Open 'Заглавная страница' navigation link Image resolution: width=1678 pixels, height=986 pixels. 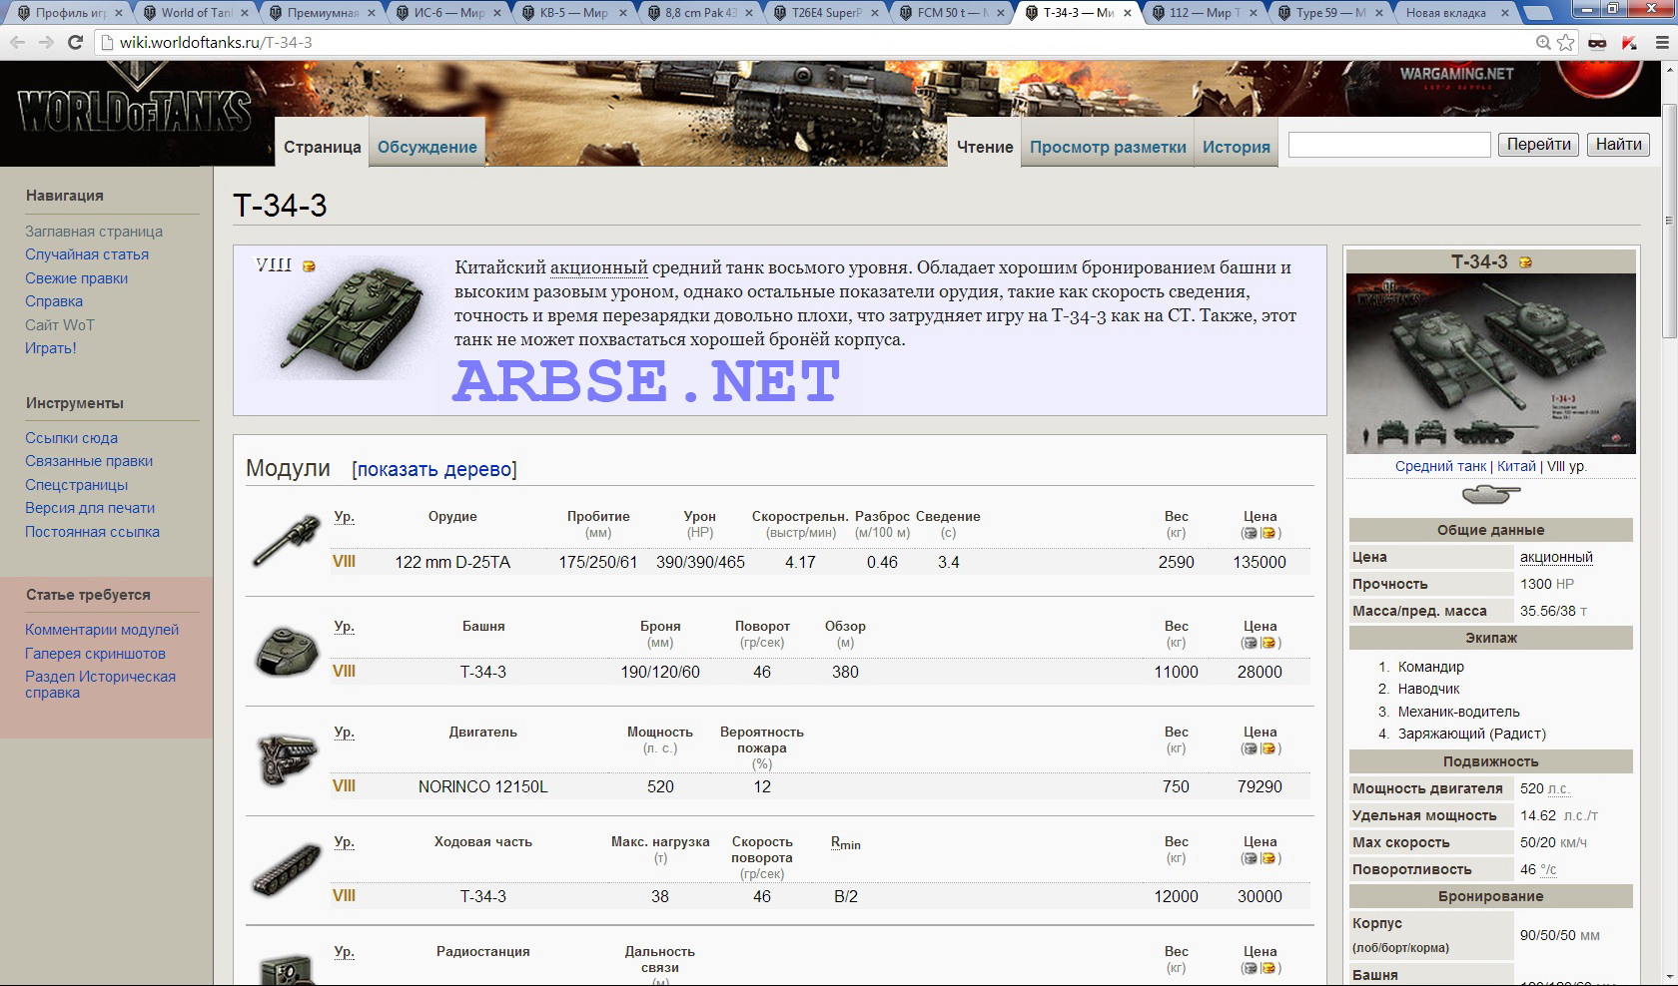point(94,231)
